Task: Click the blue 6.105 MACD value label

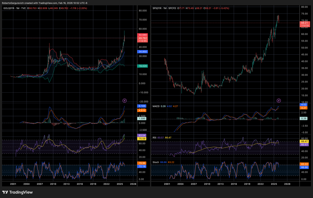Action: (x=142, y=106)
